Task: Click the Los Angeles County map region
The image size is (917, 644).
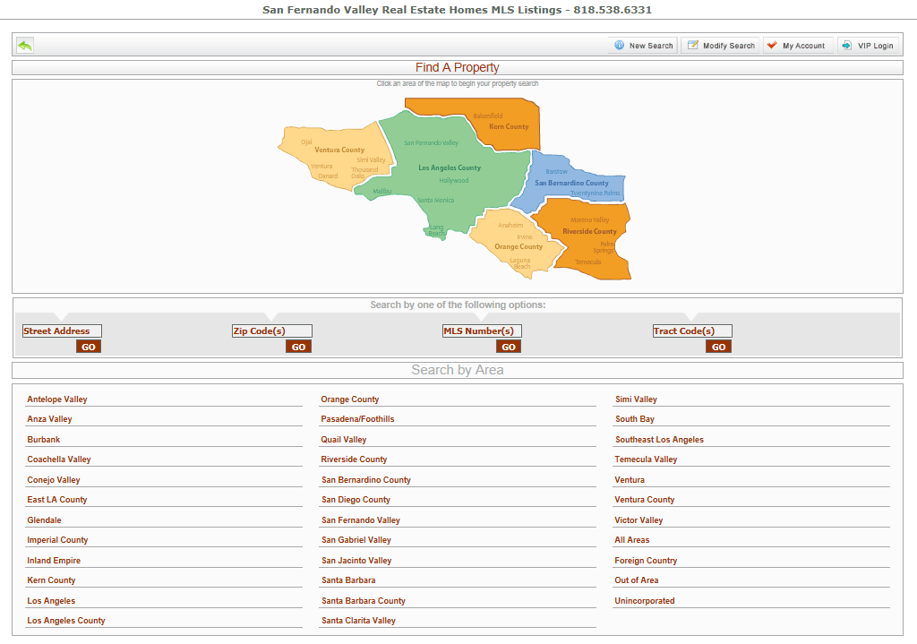Action: point(448,167)
